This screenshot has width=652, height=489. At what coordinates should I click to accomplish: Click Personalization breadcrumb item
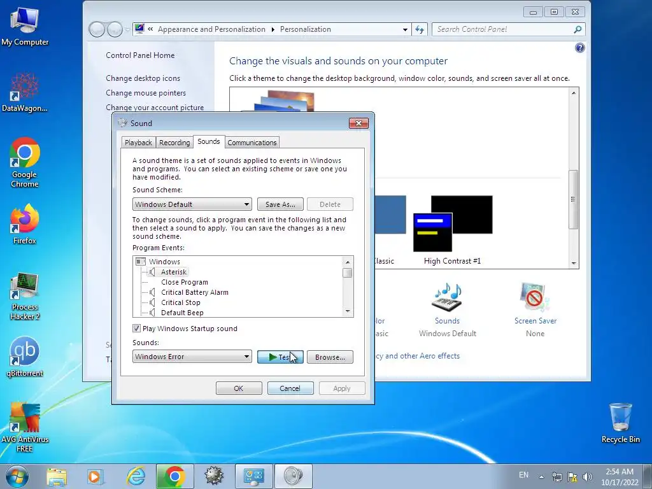click(306, 29)
